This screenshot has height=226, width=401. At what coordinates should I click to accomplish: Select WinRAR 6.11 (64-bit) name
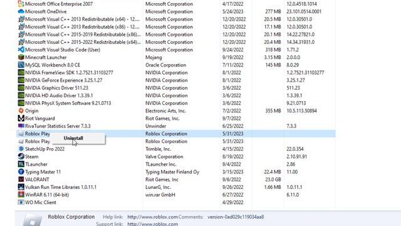tap(47, 195)
